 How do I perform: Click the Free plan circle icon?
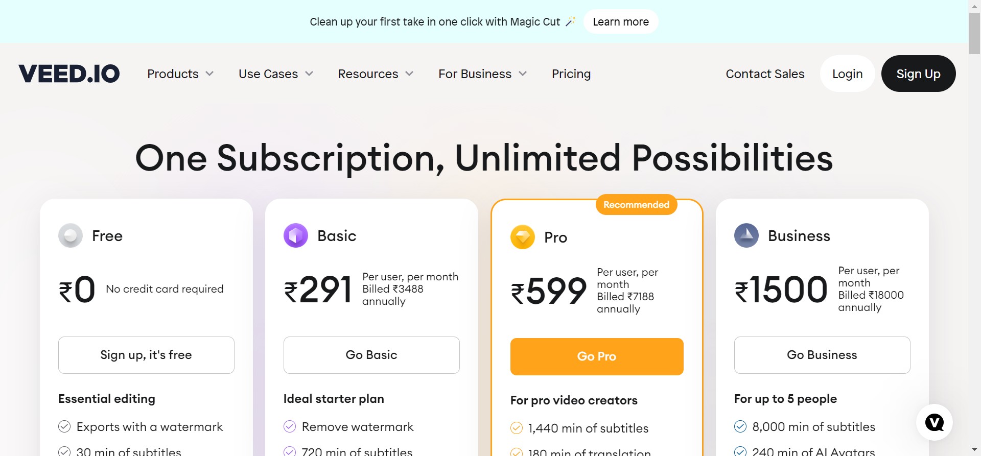pos(71,235)
